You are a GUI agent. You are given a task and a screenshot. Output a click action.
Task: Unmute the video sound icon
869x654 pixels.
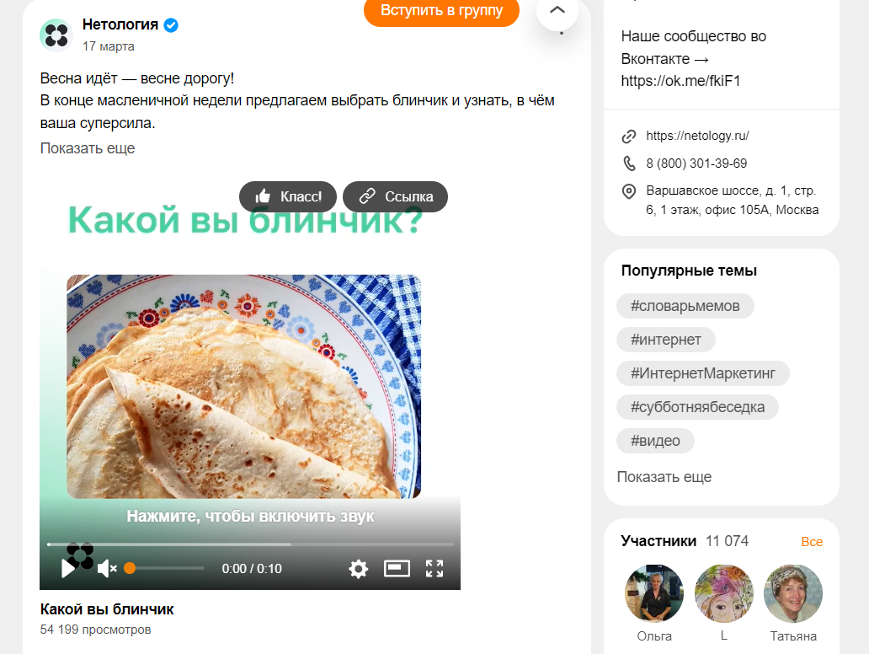[x=107, y=569]
